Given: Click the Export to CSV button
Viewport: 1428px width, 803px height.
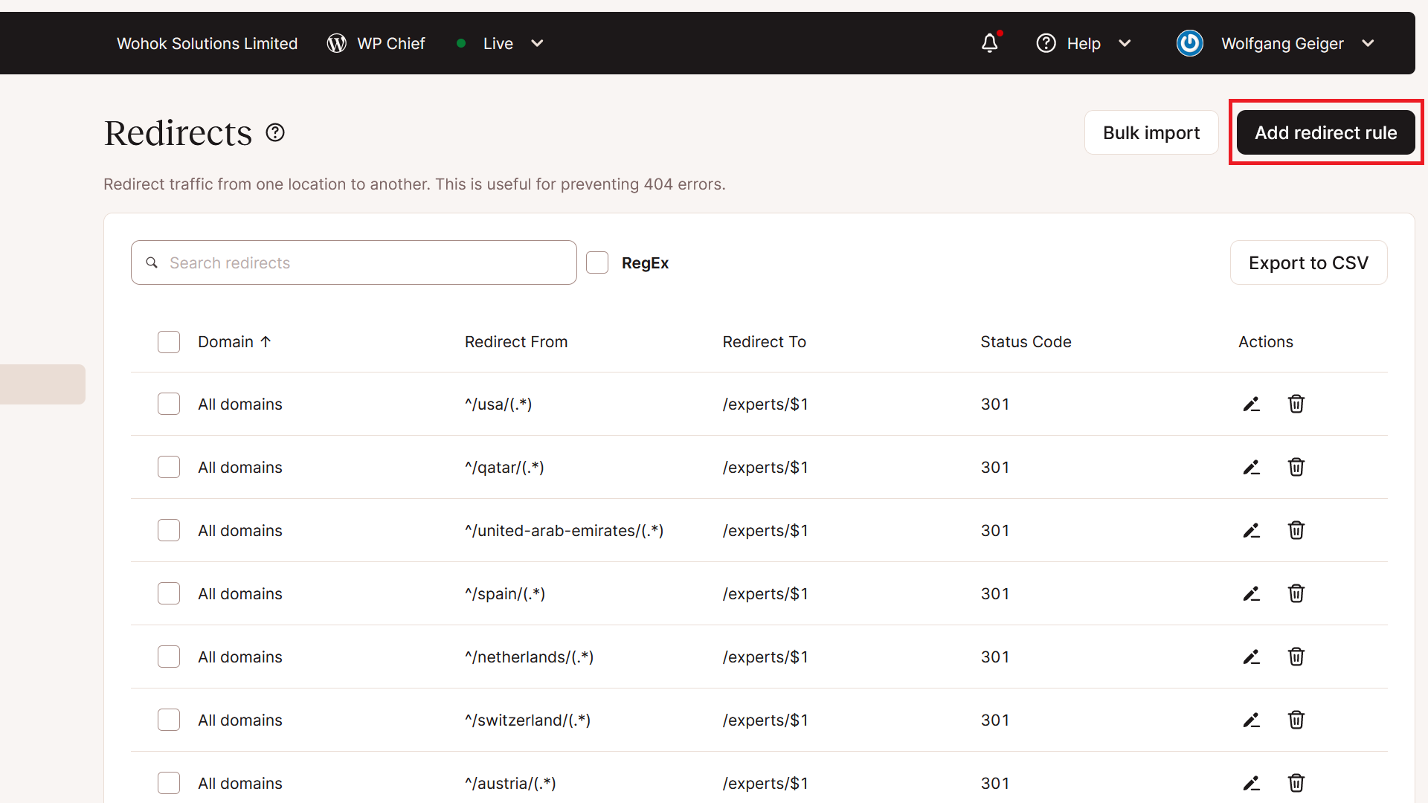Looking at the screenshot, I should (x=1309, y=262).
